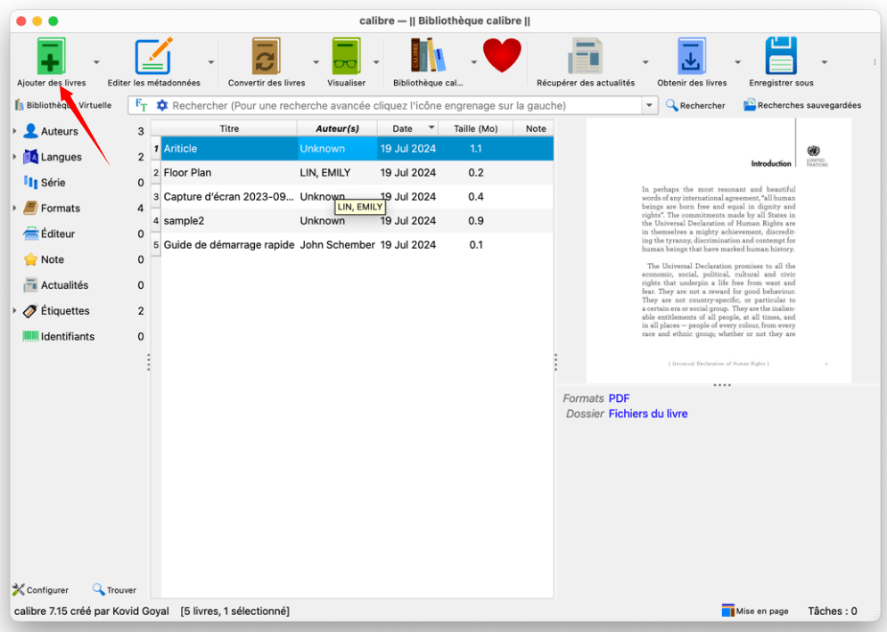Sort by the Titre column header
Image resolution: width=887 pixels, height=632 pixels.
[x=229, y=128]
